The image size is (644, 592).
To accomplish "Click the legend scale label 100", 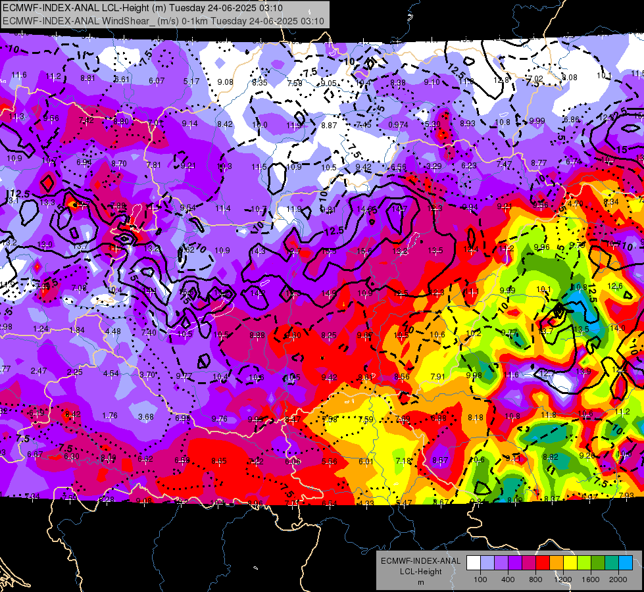I will coord(480,580).
